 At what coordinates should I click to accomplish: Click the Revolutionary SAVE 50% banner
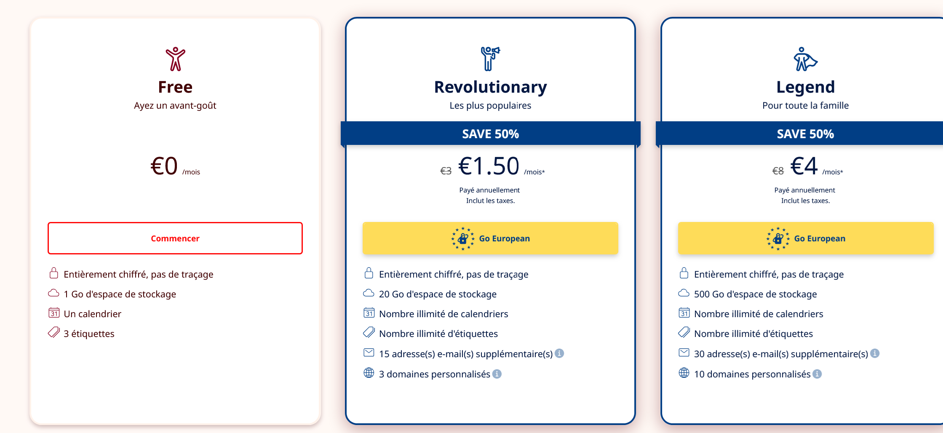[x=490, y=134]
